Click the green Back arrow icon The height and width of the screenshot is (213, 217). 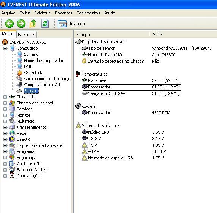click(9, 24)
